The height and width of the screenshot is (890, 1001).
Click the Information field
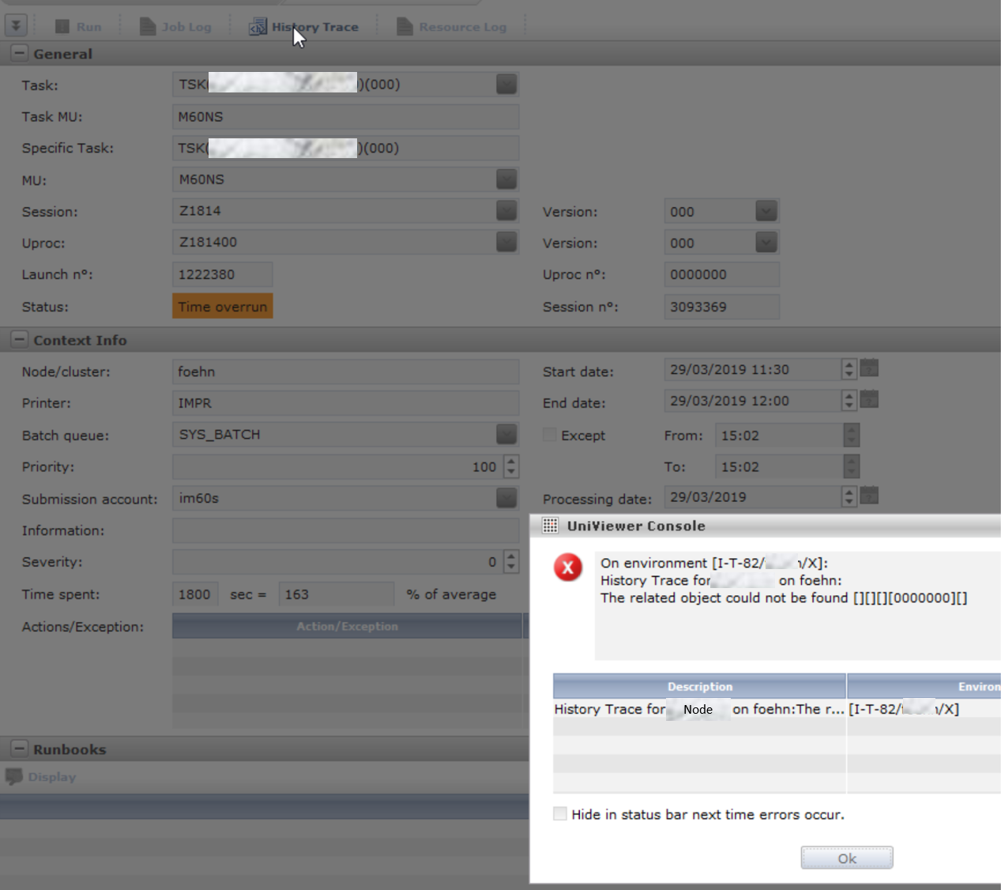[x=345, y=530]
